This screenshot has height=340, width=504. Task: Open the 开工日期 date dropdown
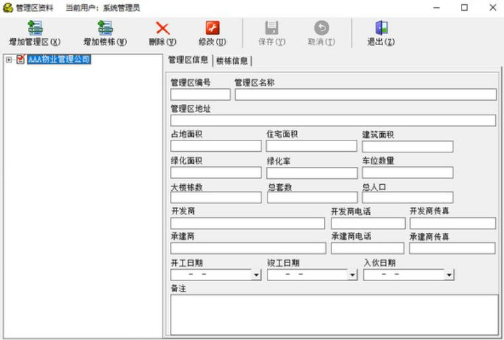click(x=256, y=275)
